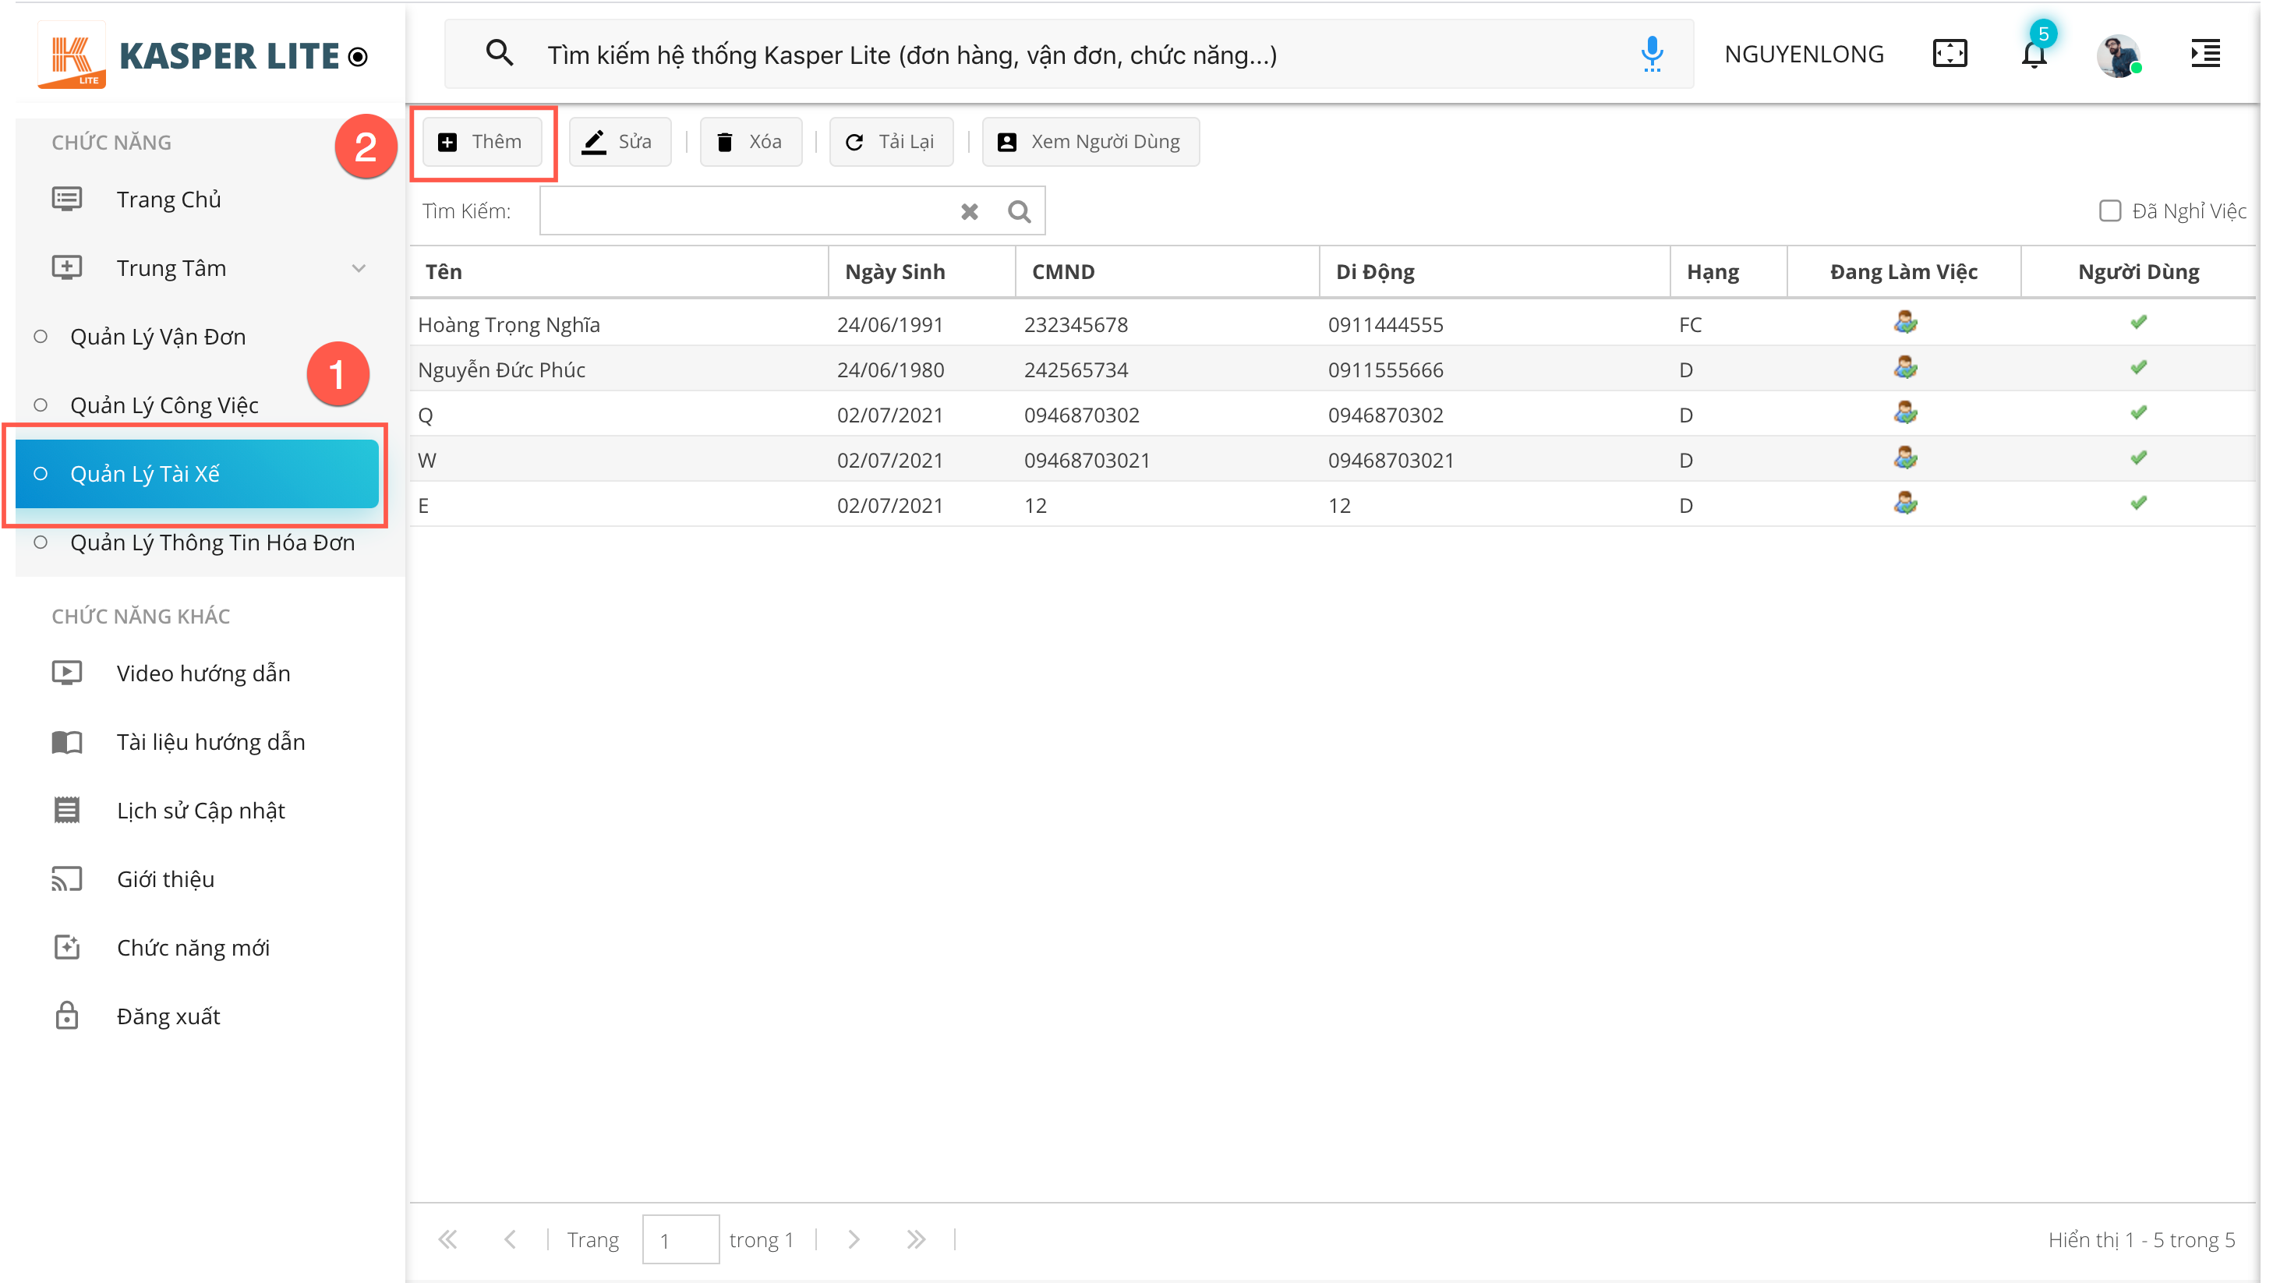2273x1283 pixels.
Task: Toggle sidebar pin next to Kasper Lite
Action: point(357,58)
